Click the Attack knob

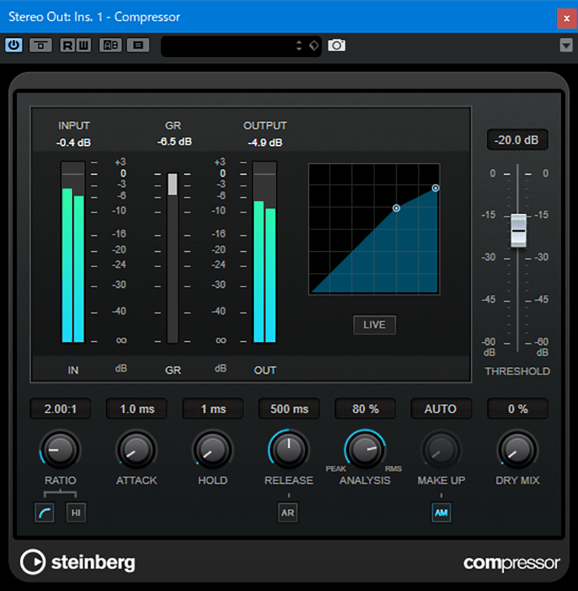(x=136, y=450)
